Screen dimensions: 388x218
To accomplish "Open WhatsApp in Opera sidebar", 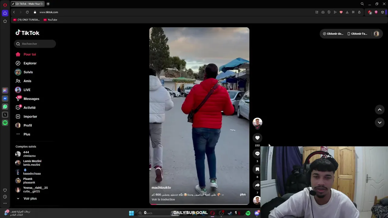I will tap(5, 107).
